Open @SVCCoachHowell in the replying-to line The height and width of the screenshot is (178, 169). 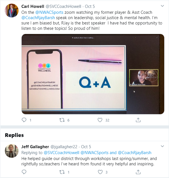62,153
